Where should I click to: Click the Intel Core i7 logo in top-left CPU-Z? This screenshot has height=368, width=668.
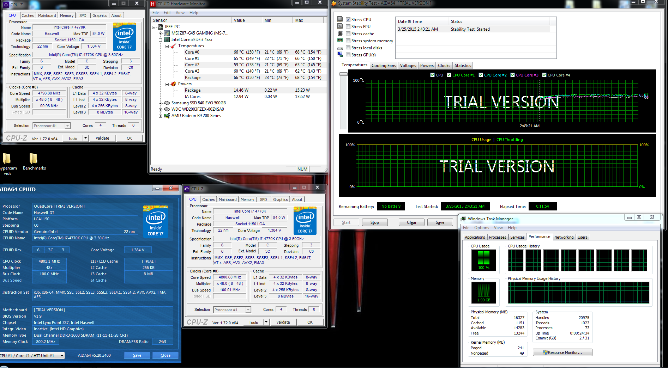[x=124, y=37]
